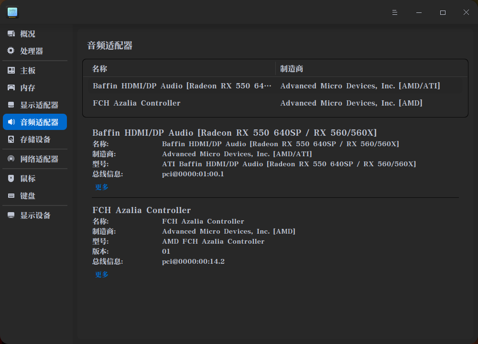The image size is (478, 344).
Task: Expand 更多 under FCH Azalia Controller
Action: (x=101, y=275)
